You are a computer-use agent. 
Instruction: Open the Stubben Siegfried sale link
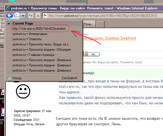point(109,38)
